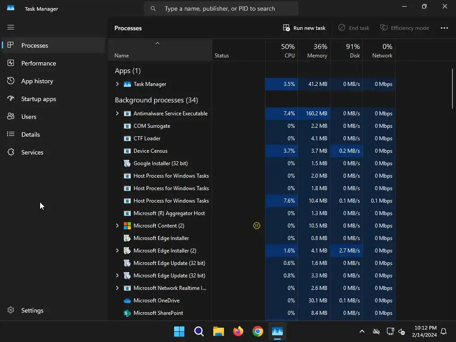Image resolution: width=456 pixels, height=342 pixels.
Task: Expand Antimalware Service Executable process
Action: pos(117,114)
